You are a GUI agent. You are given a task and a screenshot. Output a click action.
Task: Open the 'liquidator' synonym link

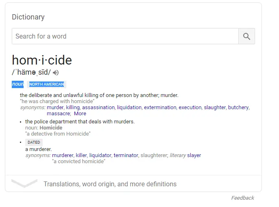tap(100, 155)
